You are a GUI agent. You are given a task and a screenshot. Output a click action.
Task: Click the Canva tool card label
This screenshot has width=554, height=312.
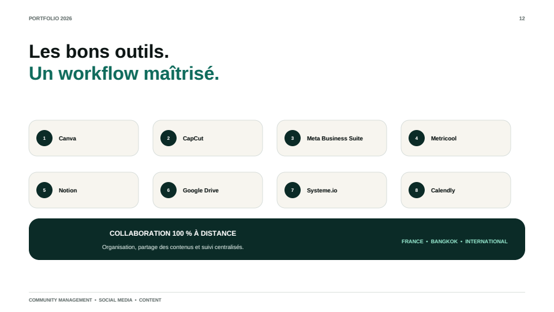coord(67,138)
